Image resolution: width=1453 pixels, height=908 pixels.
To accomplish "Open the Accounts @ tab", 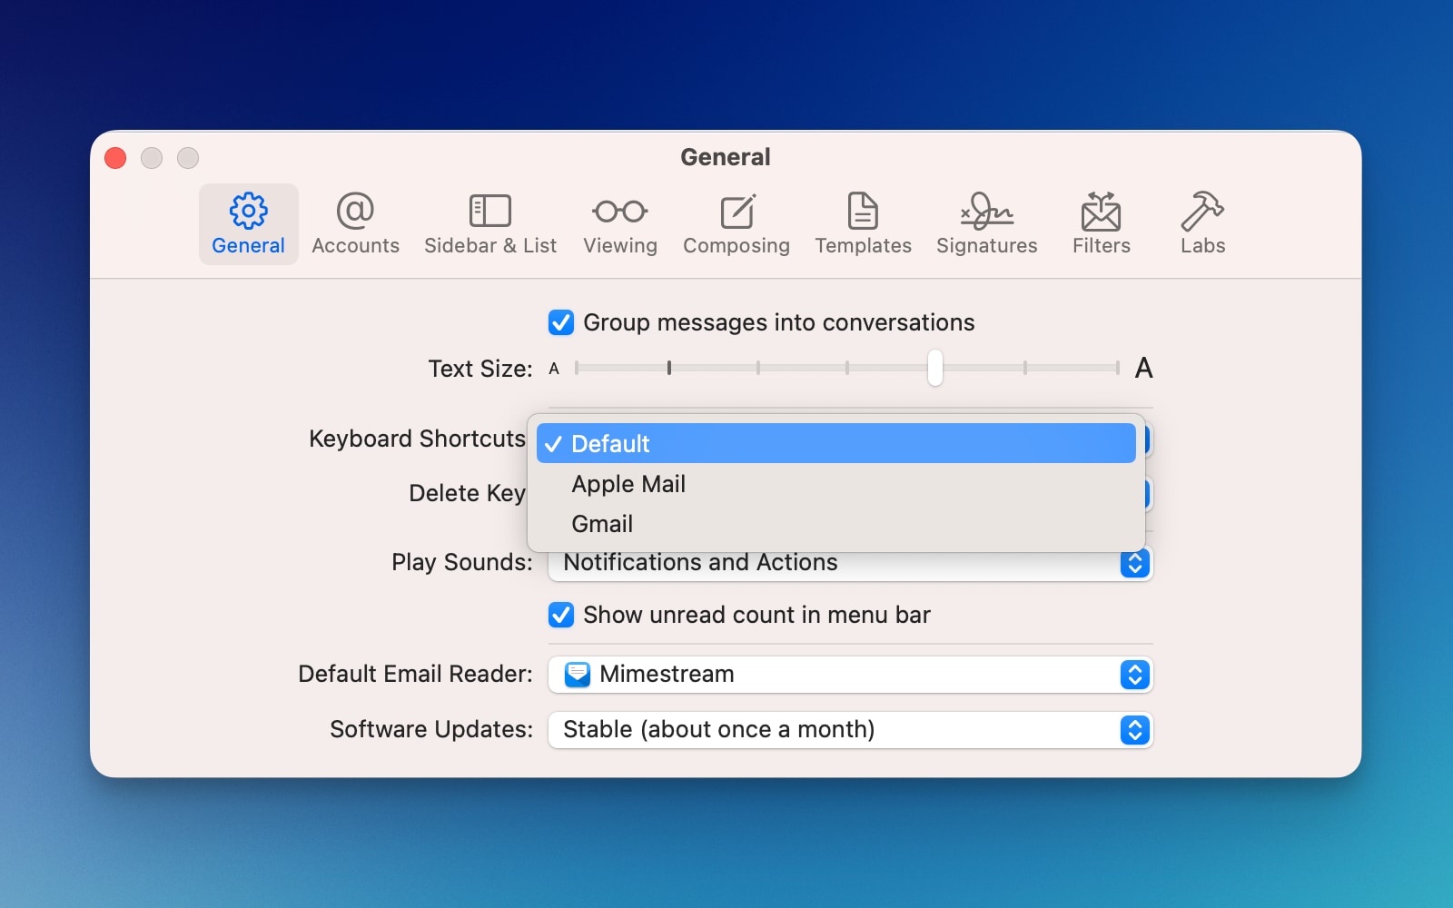I will click(x=355, y=224).
